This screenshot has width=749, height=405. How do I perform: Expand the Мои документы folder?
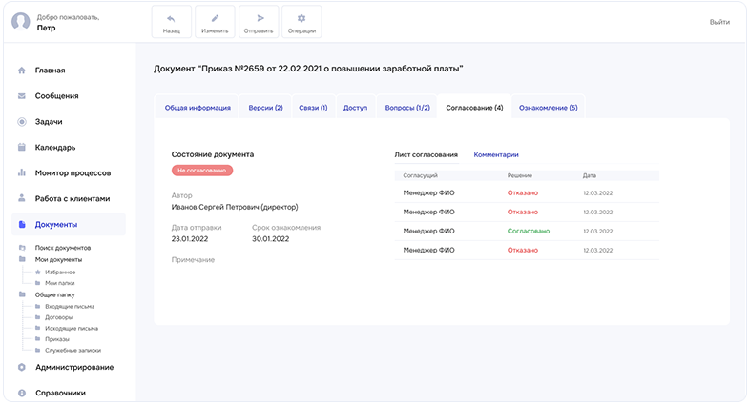(58, 259)
